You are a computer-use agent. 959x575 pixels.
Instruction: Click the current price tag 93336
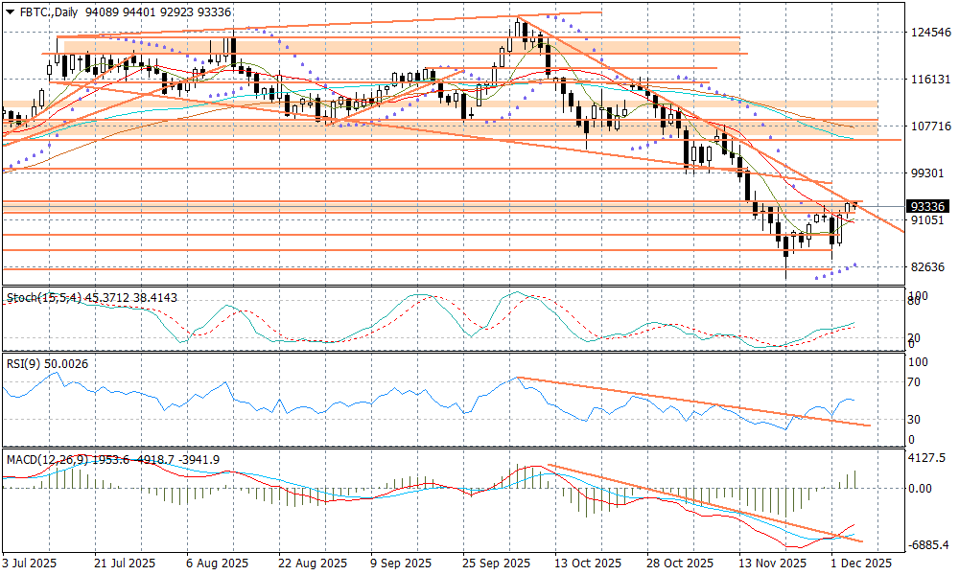pyautogui.click(x=928, y=206)
